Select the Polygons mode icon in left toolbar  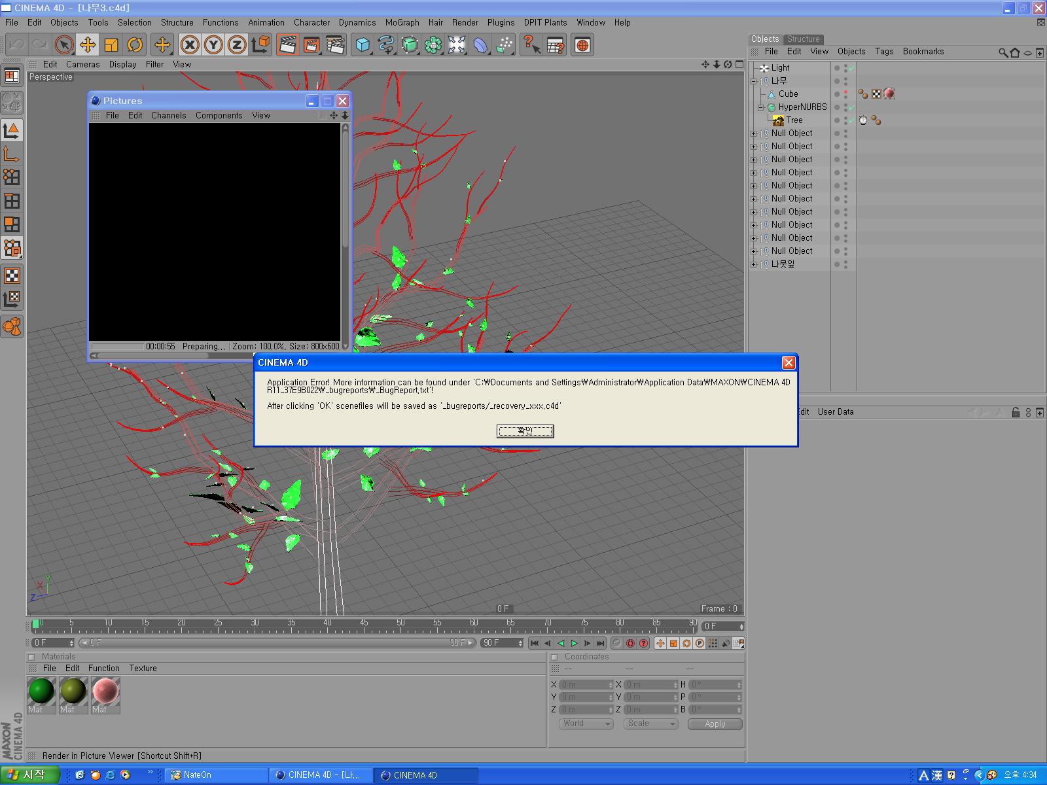12,224
